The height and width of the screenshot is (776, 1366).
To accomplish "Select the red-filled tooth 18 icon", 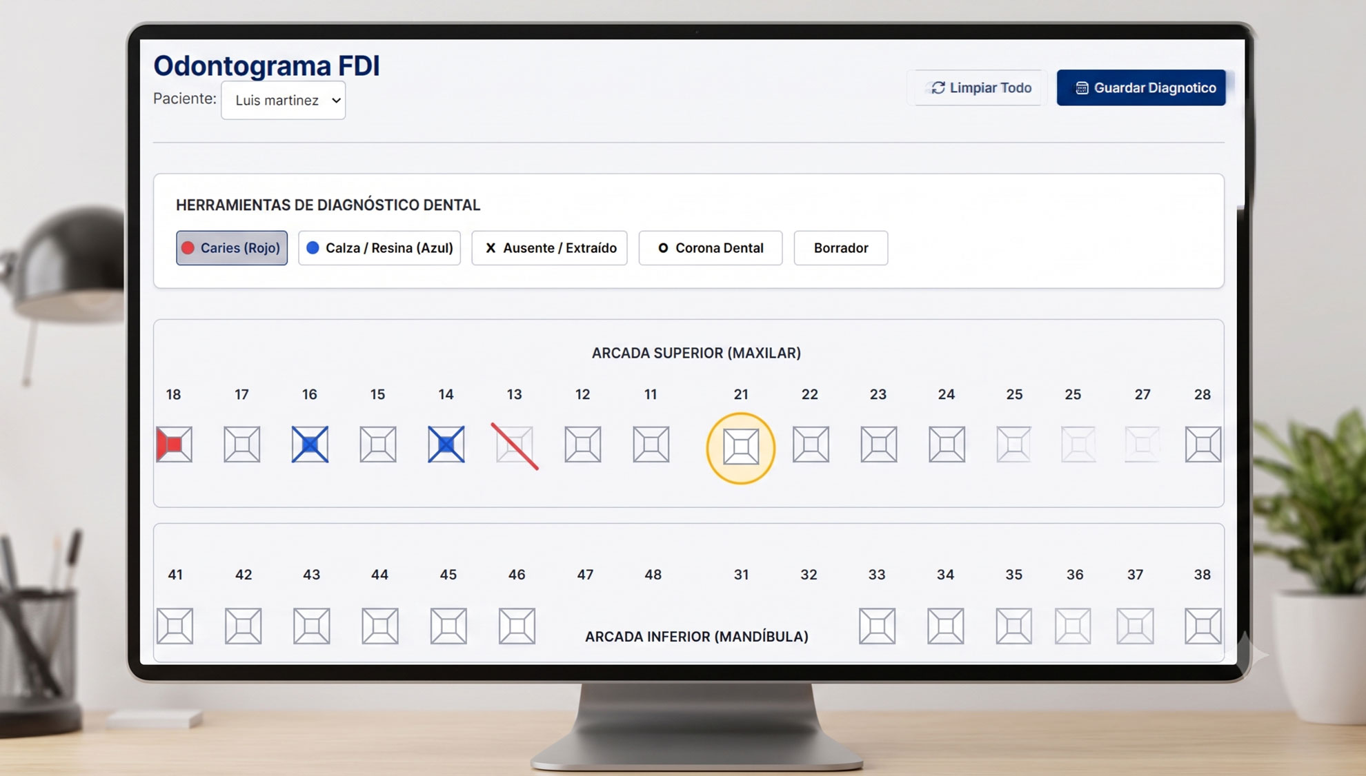I will tap(174, 445).
